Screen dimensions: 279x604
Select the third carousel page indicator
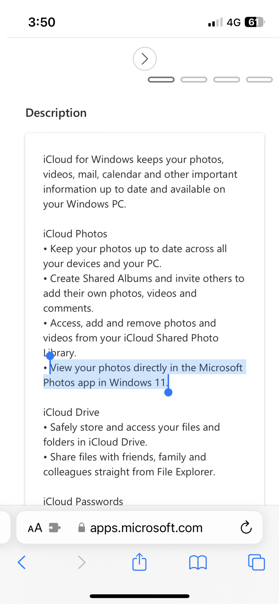click(226, 80)
